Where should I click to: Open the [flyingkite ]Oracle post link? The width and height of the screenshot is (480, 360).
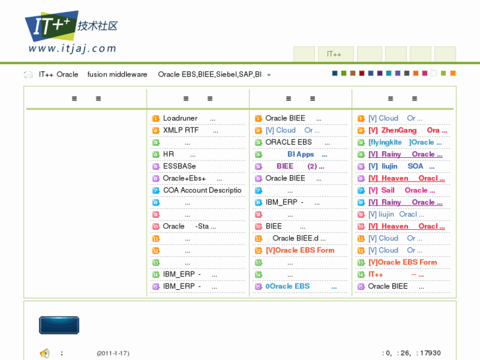pos(405,143)
